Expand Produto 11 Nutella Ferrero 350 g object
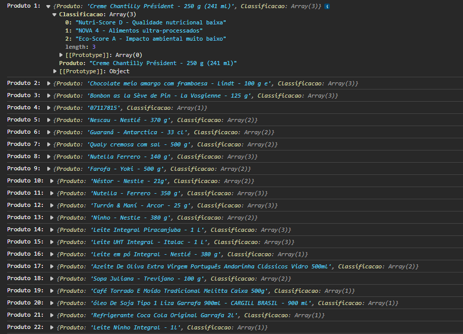Viewport: 463px width, 334px height. [x=52, y=193]
